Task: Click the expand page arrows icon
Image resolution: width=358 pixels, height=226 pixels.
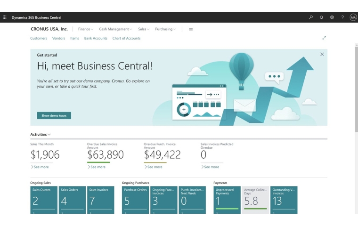Action: 324,38
